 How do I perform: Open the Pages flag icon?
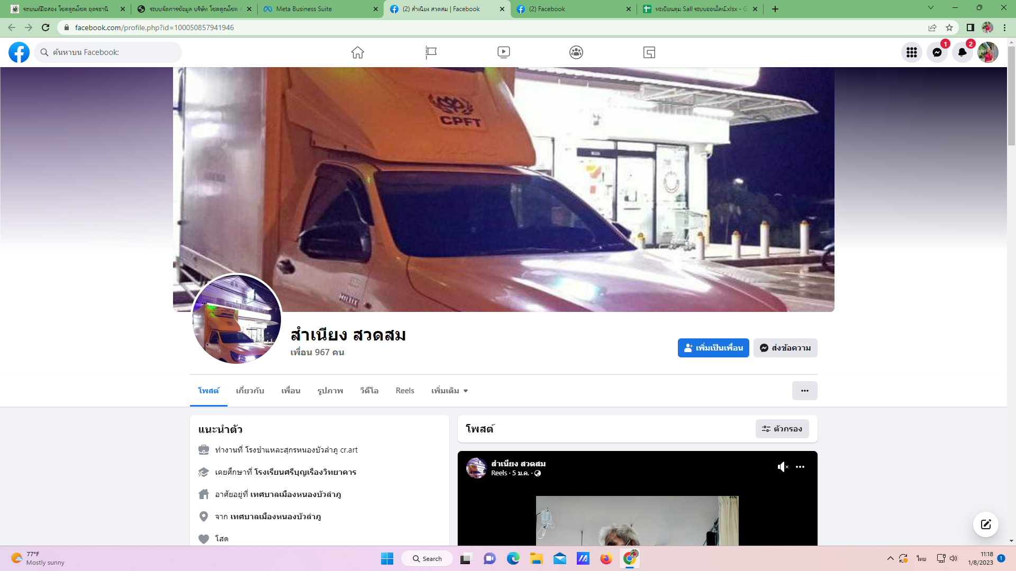(x=431, y=52)
